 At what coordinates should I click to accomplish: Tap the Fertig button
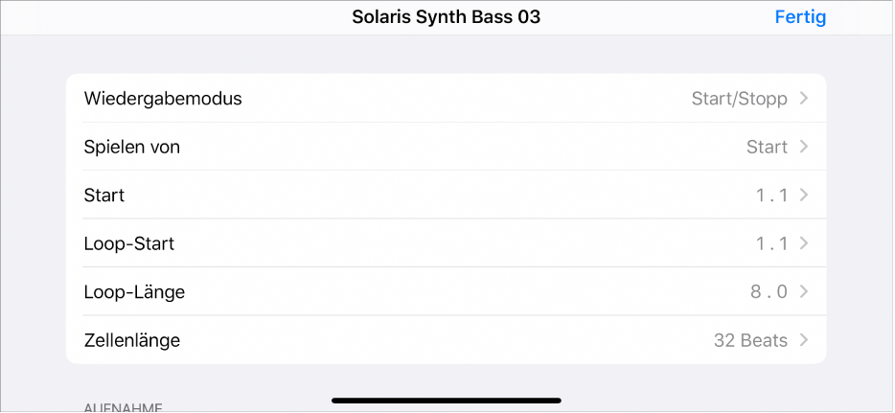point(799,17)
